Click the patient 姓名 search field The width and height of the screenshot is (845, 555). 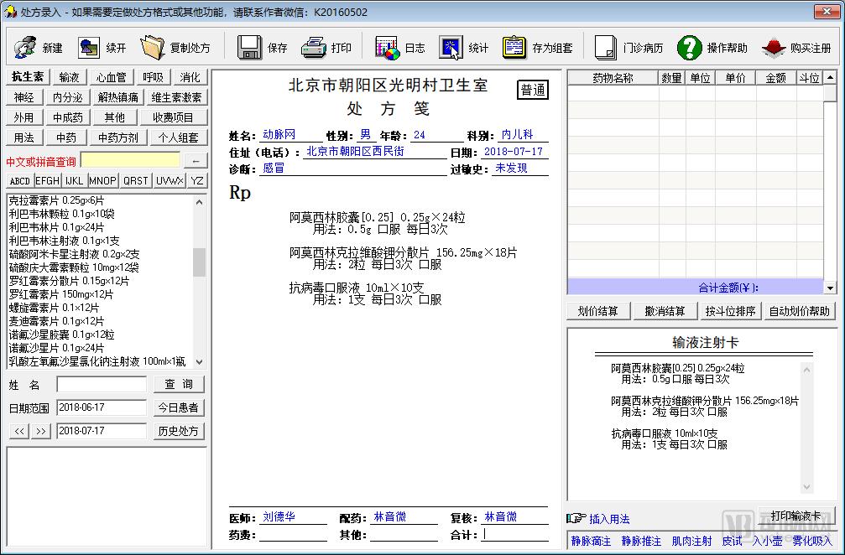click(102, 384)
